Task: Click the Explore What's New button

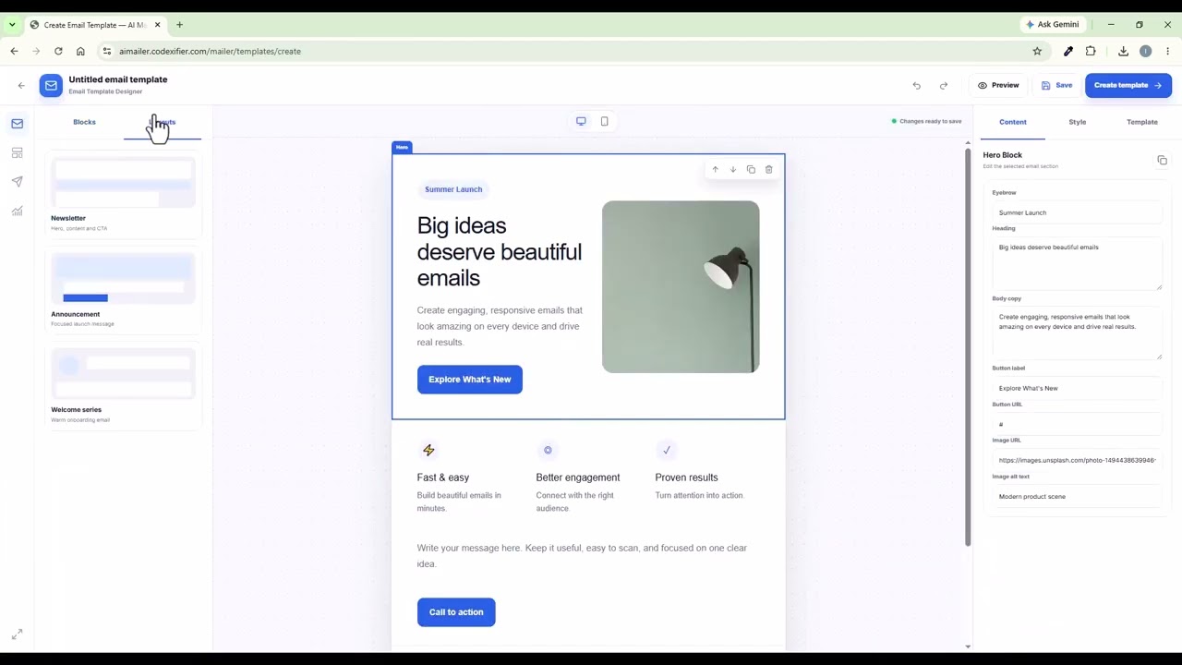Action: (469, 380)
